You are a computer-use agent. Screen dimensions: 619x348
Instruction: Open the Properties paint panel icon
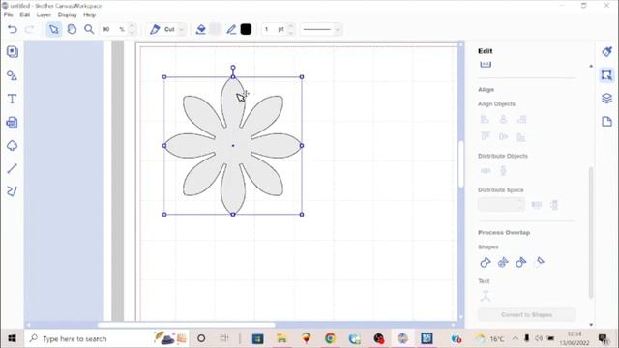(x=606, y=51)
